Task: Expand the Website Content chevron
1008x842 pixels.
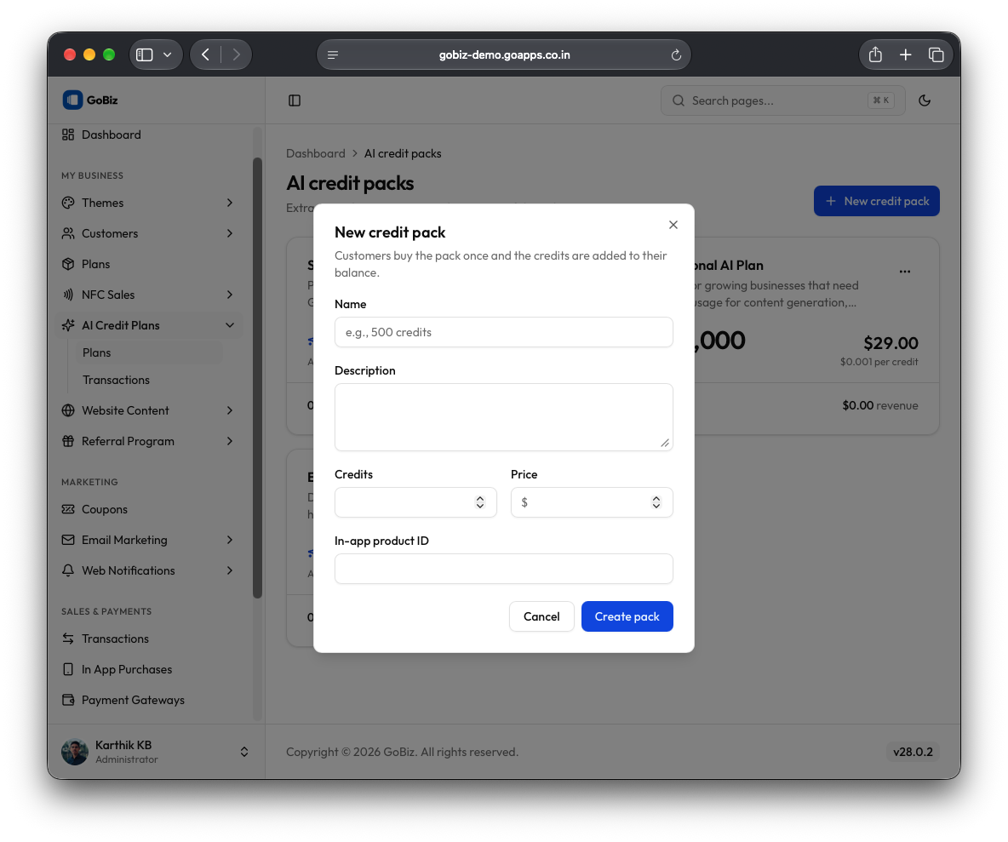Action: (x=230, y=410)
